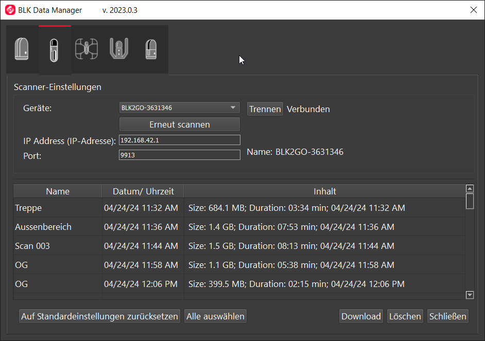Click Alle auswählen button
Screen dimensions: 485x341
point(215,316)
